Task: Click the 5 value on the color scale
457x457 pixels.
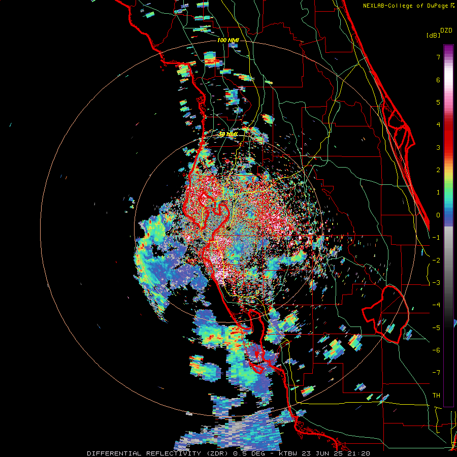Action: pyautogui.click(x=438, y=102)
